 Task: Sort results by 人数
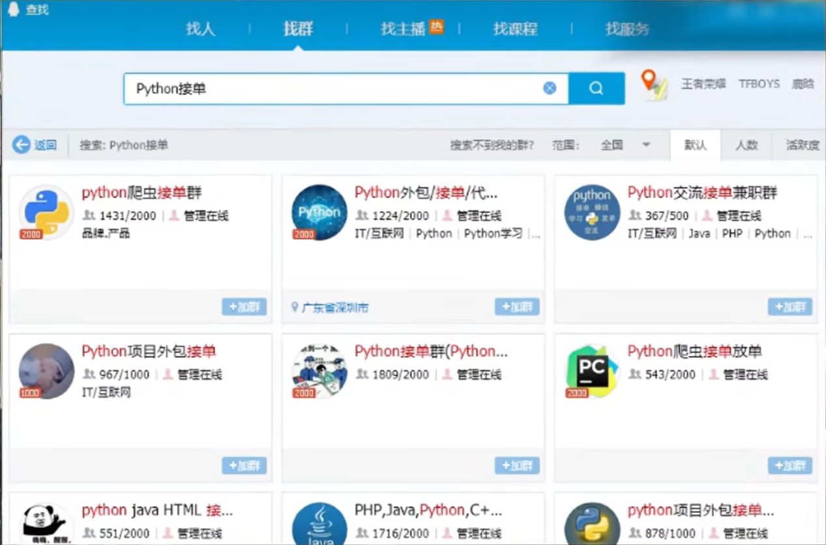(746, 145)
